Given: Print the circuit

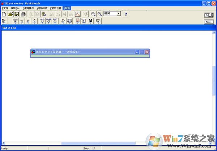Looking at the screenshot, I should tap(23, 14).
